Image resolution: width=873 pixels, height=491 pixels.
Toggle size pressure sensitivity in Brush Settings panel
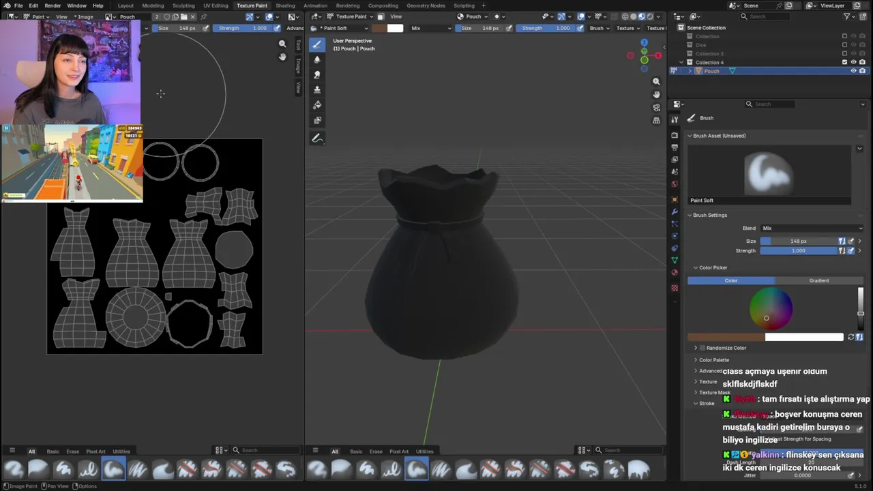click(850, 241)
